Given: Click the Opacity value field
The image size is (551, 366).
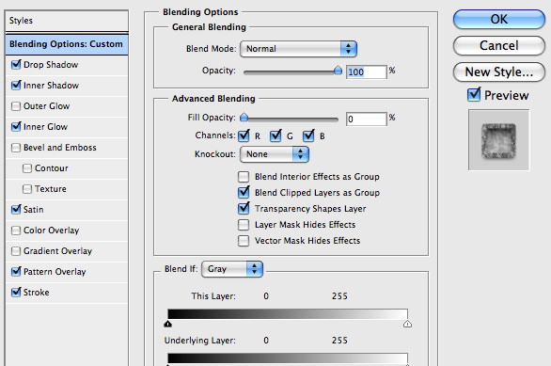Looking at the screenshot, I should [x=366, y=72].
